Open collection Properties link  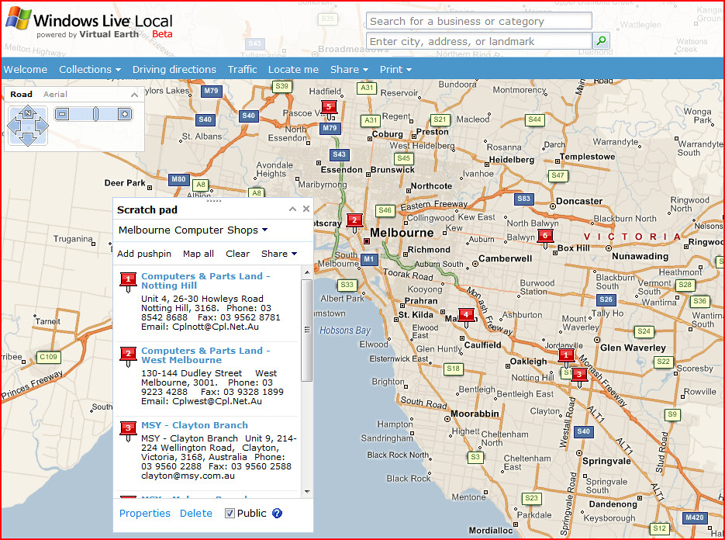pos(145,513)
